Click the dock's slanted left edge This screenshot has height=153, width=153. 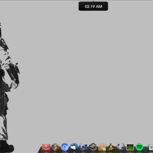[x=40, y=150]
